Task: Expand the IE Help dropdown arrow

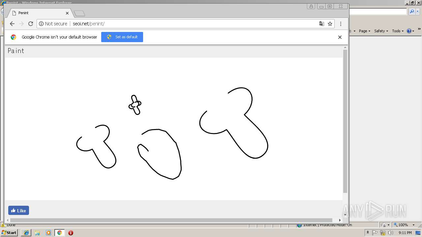Action: (413, 31)
